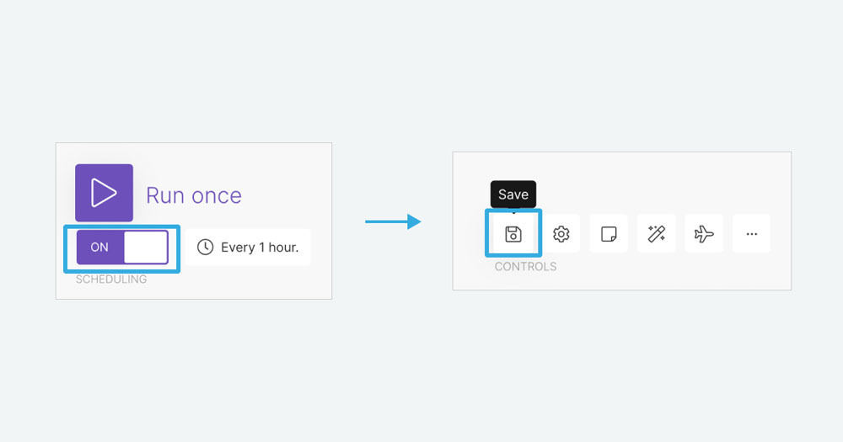Click the word hour in the schedule text

pos(283,247)
